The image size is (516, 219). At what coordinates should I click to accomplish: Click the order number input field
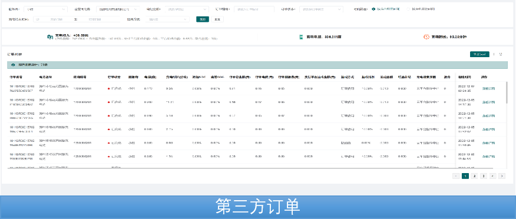click(254, 9)
